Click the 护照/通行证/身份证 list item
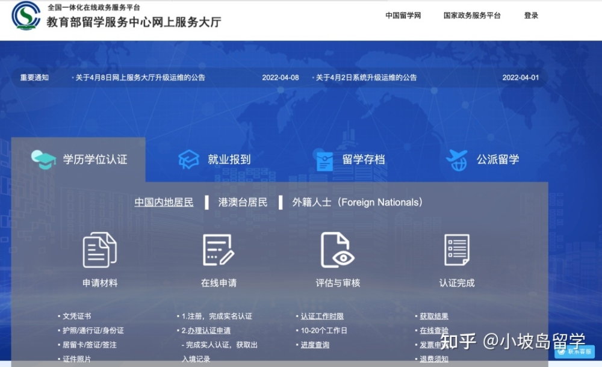The height and width of the screenshot is (367, 602). pyautogui.click(x=93, y=330)
